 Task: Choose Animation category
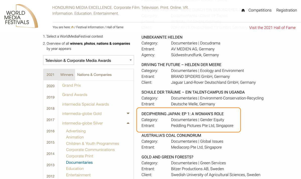75,137
